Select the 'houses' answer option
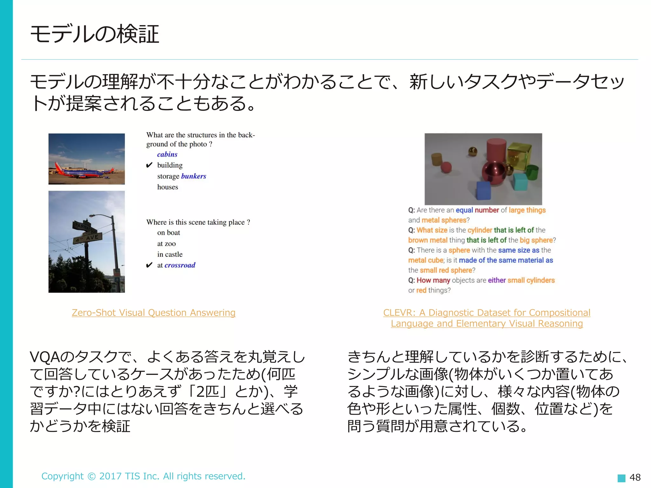The height and width of the screenshot is (488, 651). [168, 187]
